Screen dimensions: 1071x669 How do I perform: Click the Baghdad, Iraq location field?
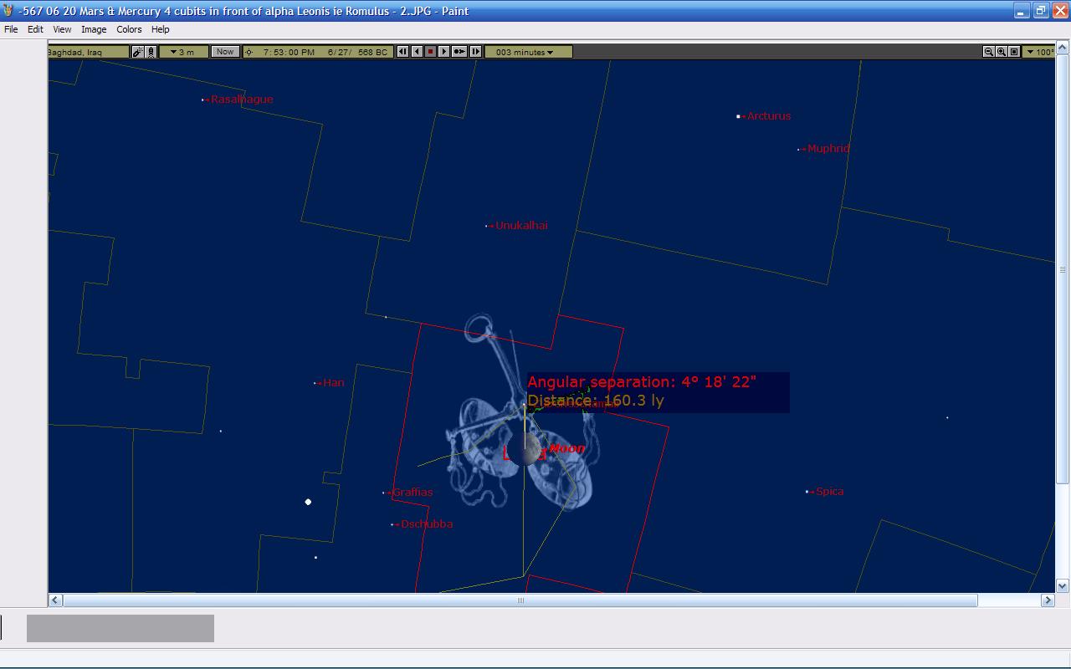click(88, 52)
